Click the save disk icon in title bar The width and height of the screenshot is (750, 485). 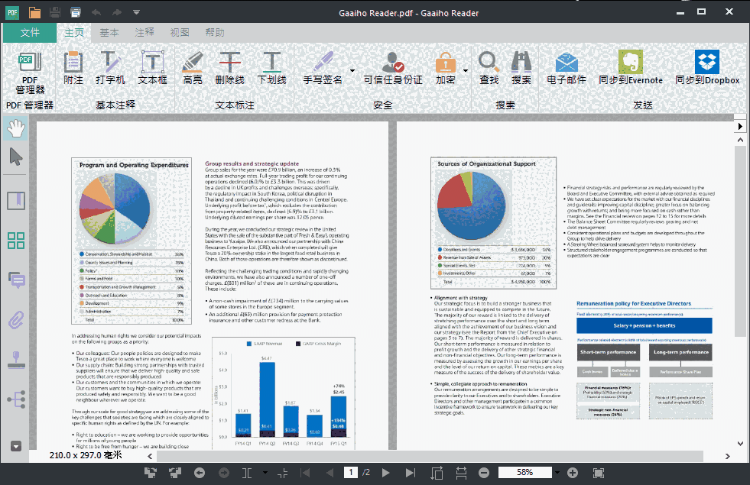click(55, 12)
